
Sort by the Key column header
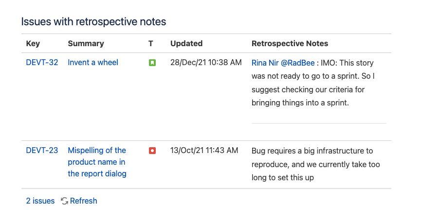pos(33,43)
